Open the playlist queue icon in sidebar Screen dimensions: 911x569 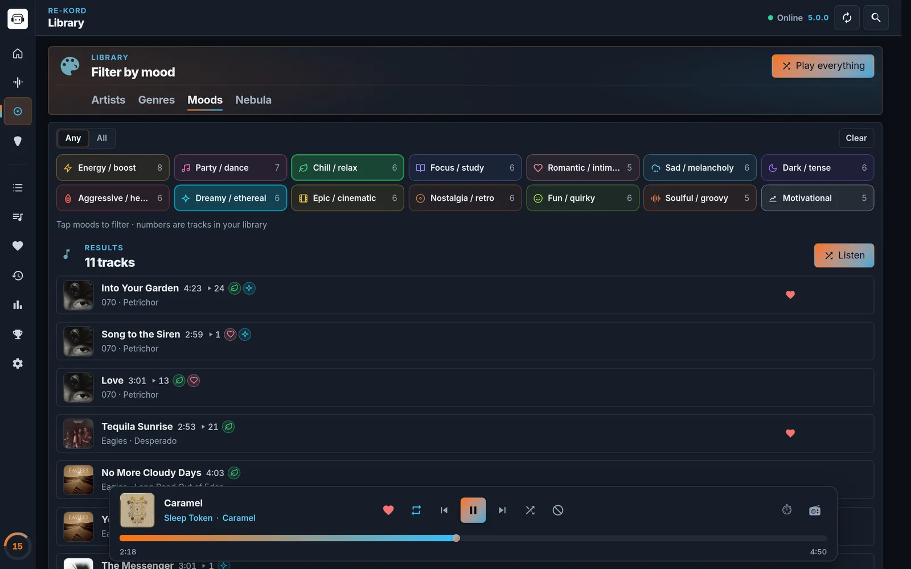(18, 217)
